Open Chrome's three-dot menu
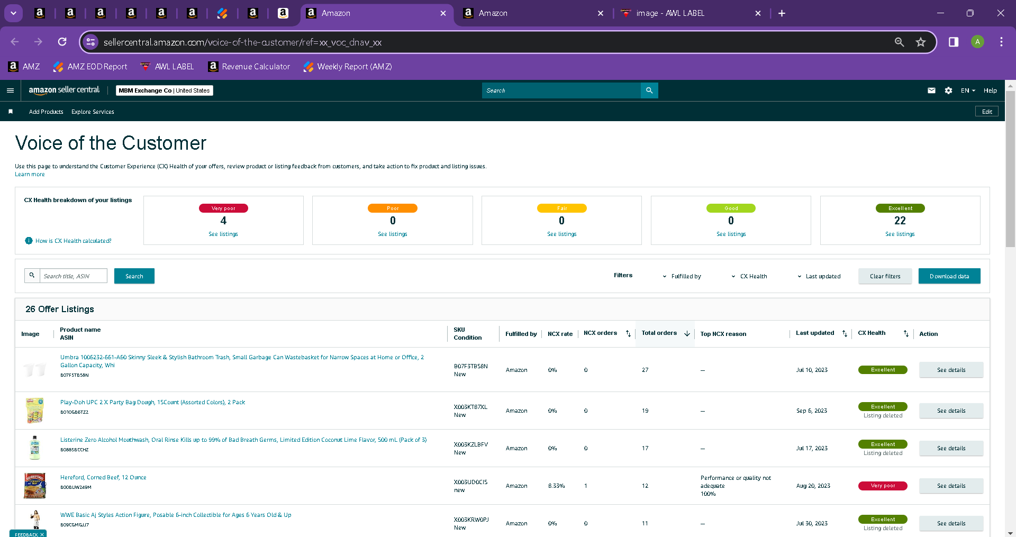1016x537 pixels. pos(1001,42)
